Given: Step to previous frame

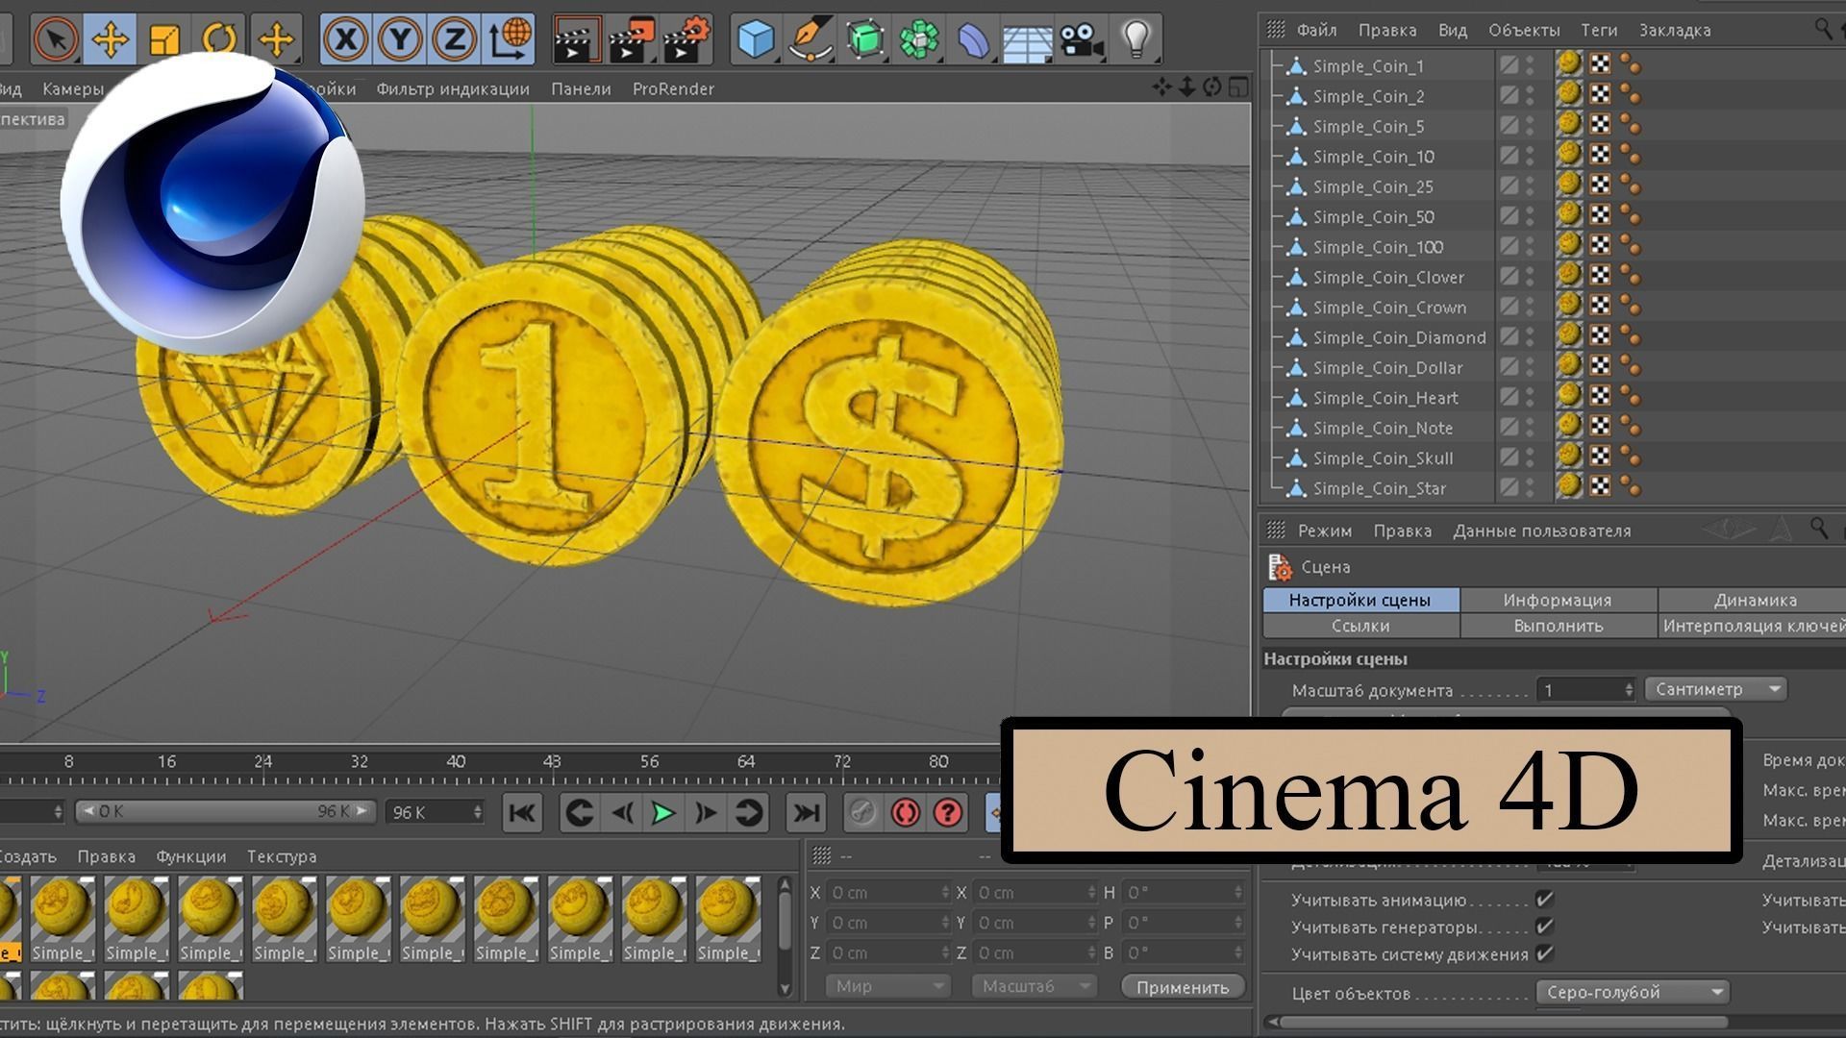Looking at the screenshot, I should tap(622, 813).
